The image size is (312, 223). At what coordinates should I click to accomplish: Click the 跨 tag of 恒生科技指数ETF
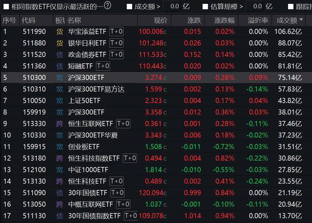(59, 158)
